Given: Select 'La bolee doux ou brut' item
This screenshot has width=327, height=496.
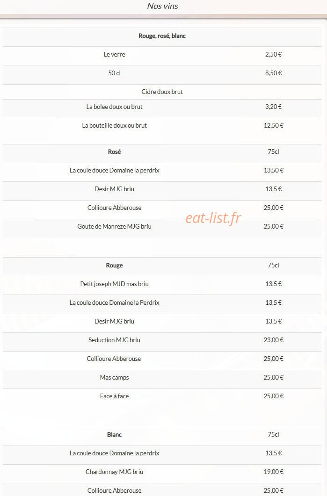Looking at the screenshot, I should click(114, 107).
